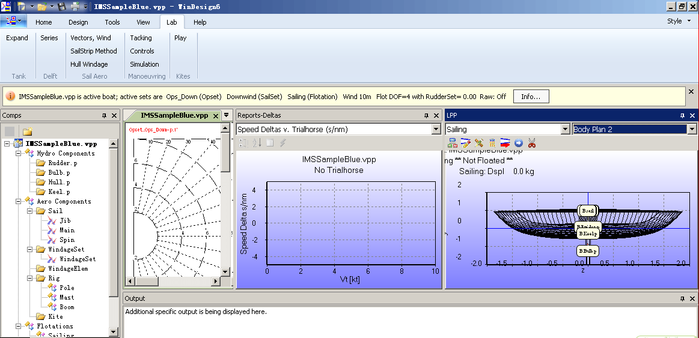Click the first LPP toolbar icon with blue boxes
This screenshot has width=699, height=338.
click(x=453, y=143)
